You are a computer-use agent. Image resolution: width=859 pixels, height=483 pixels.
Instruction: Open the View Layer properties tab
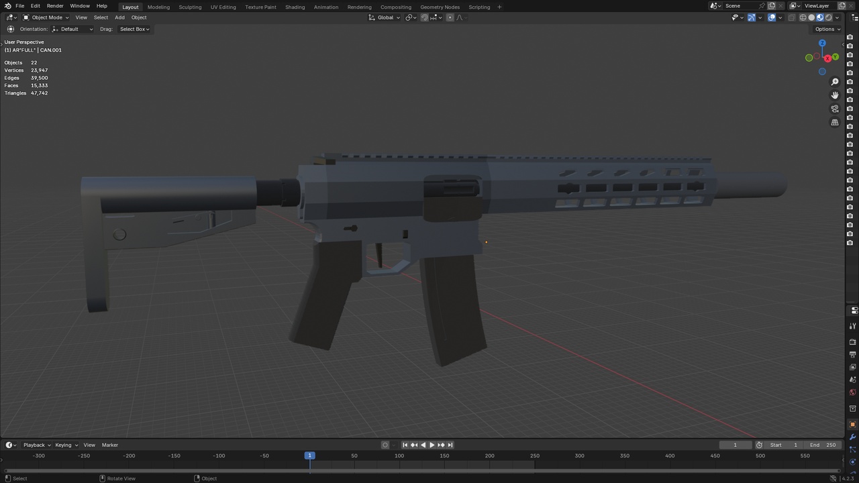pyautogui.click(x=853, y=367)
